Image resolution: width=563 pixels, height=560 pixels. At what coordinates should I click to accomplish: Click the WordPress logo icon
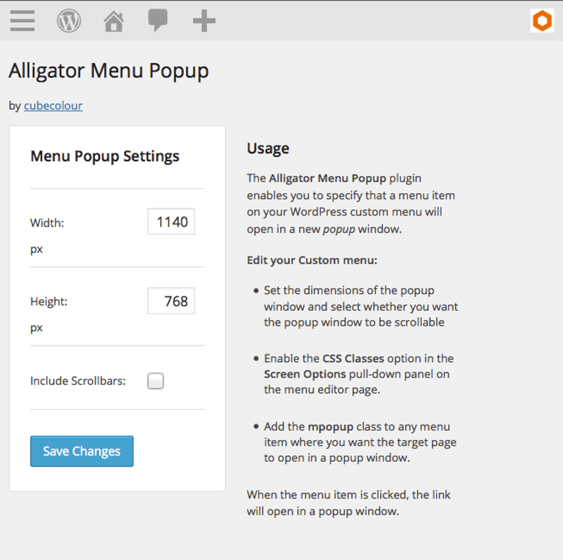[x=69, y=20]
